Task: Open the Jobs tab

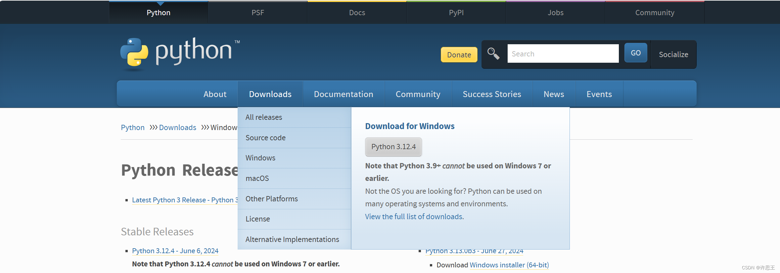Action: pos(556,13)
